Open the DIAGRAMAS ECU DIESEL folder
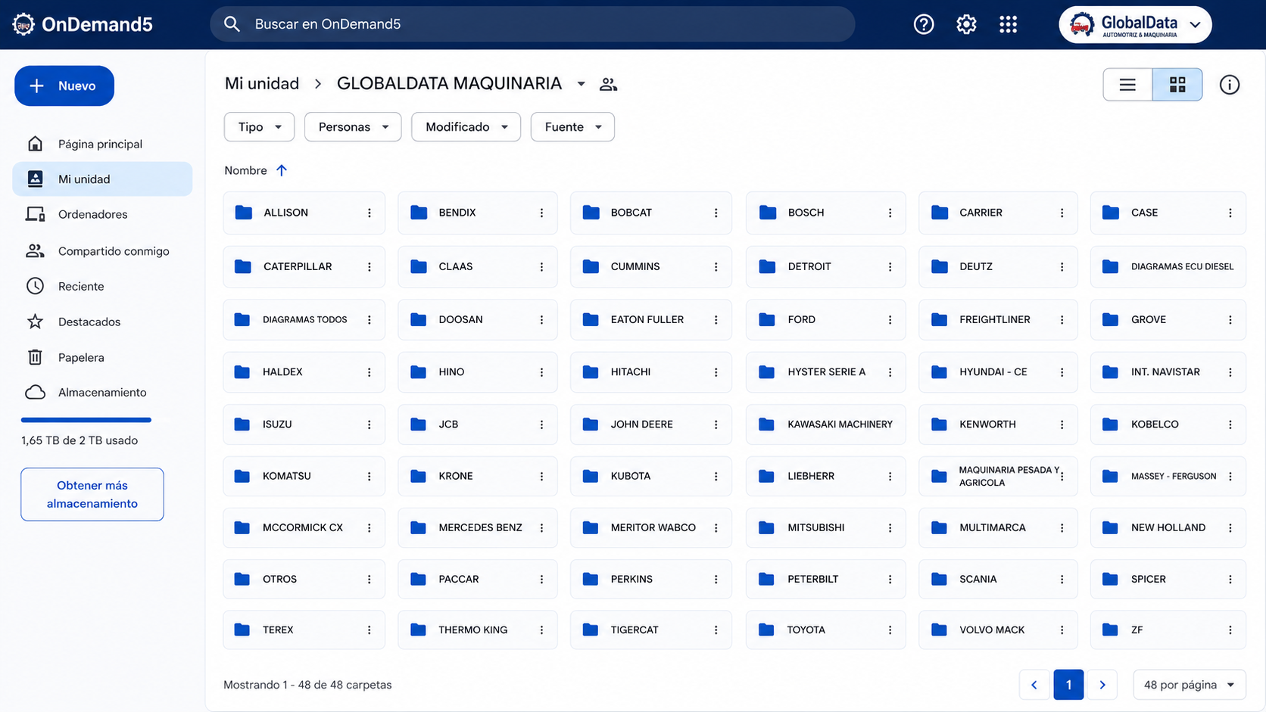The height and width of the screenshot is (712, 1266). point(1168,266)
